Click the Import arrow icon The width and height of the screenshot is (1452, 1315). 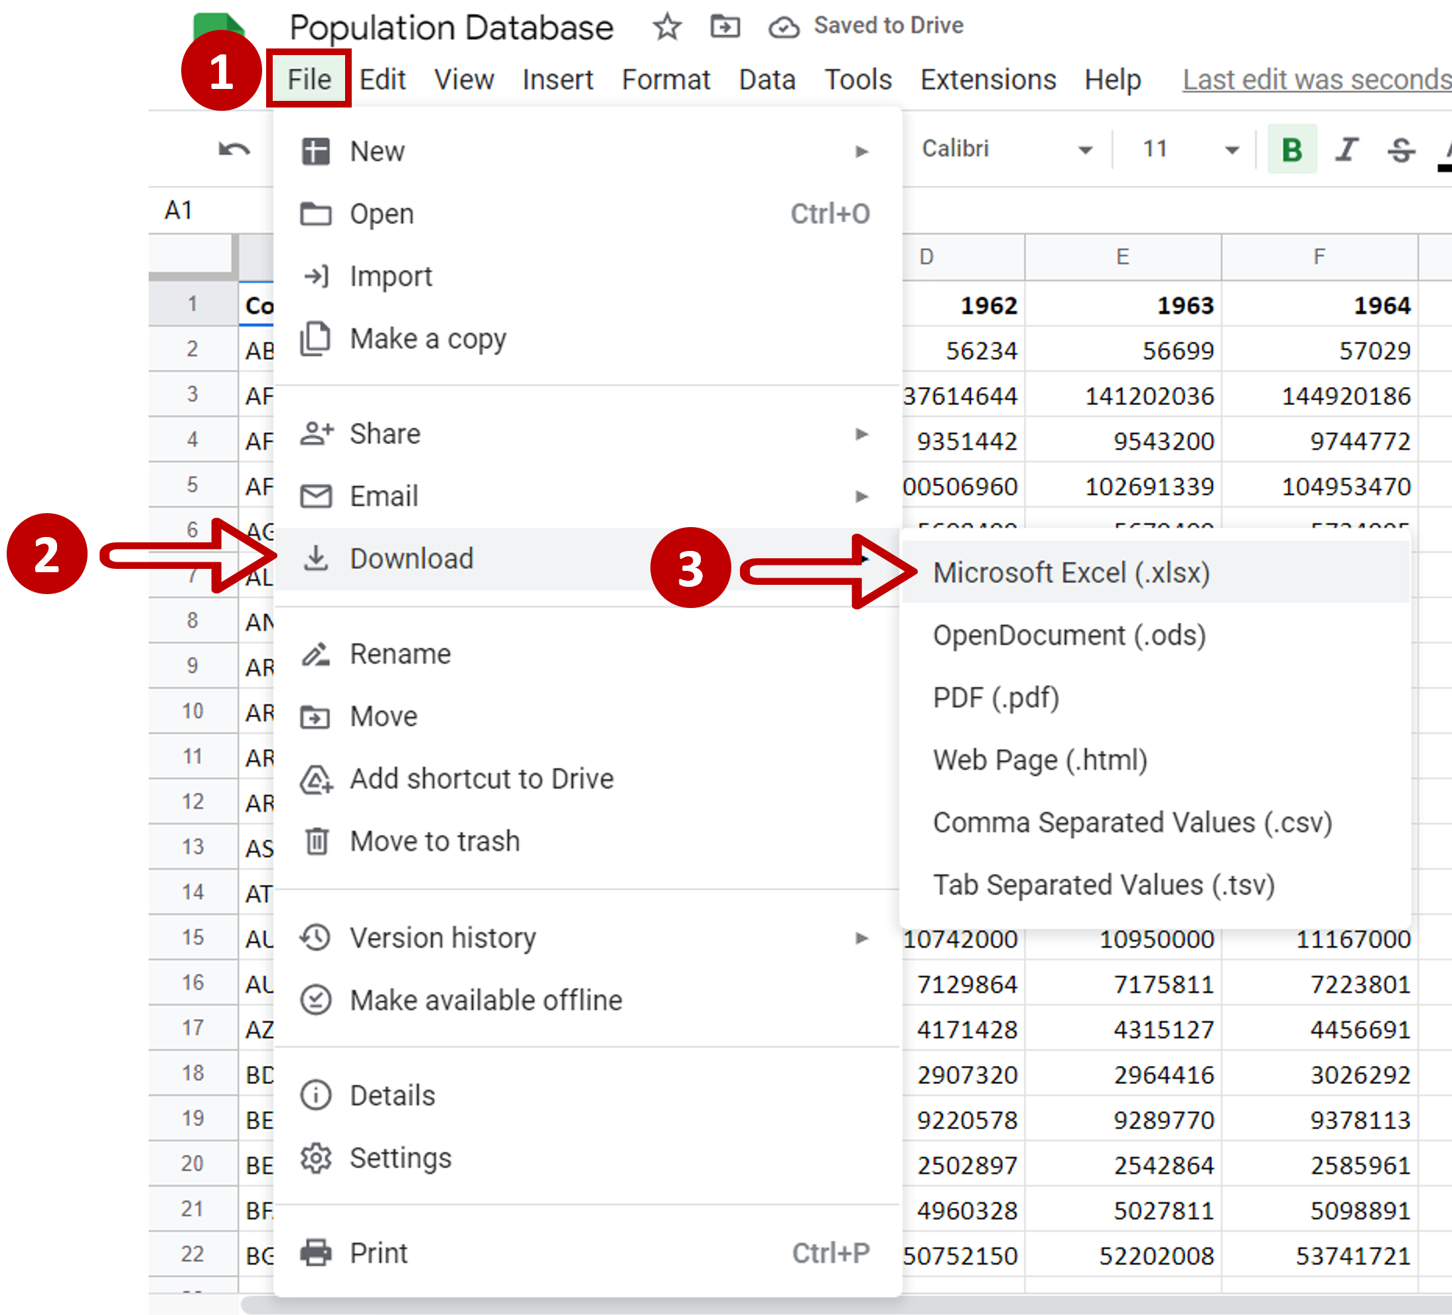[x=315, y=276]
